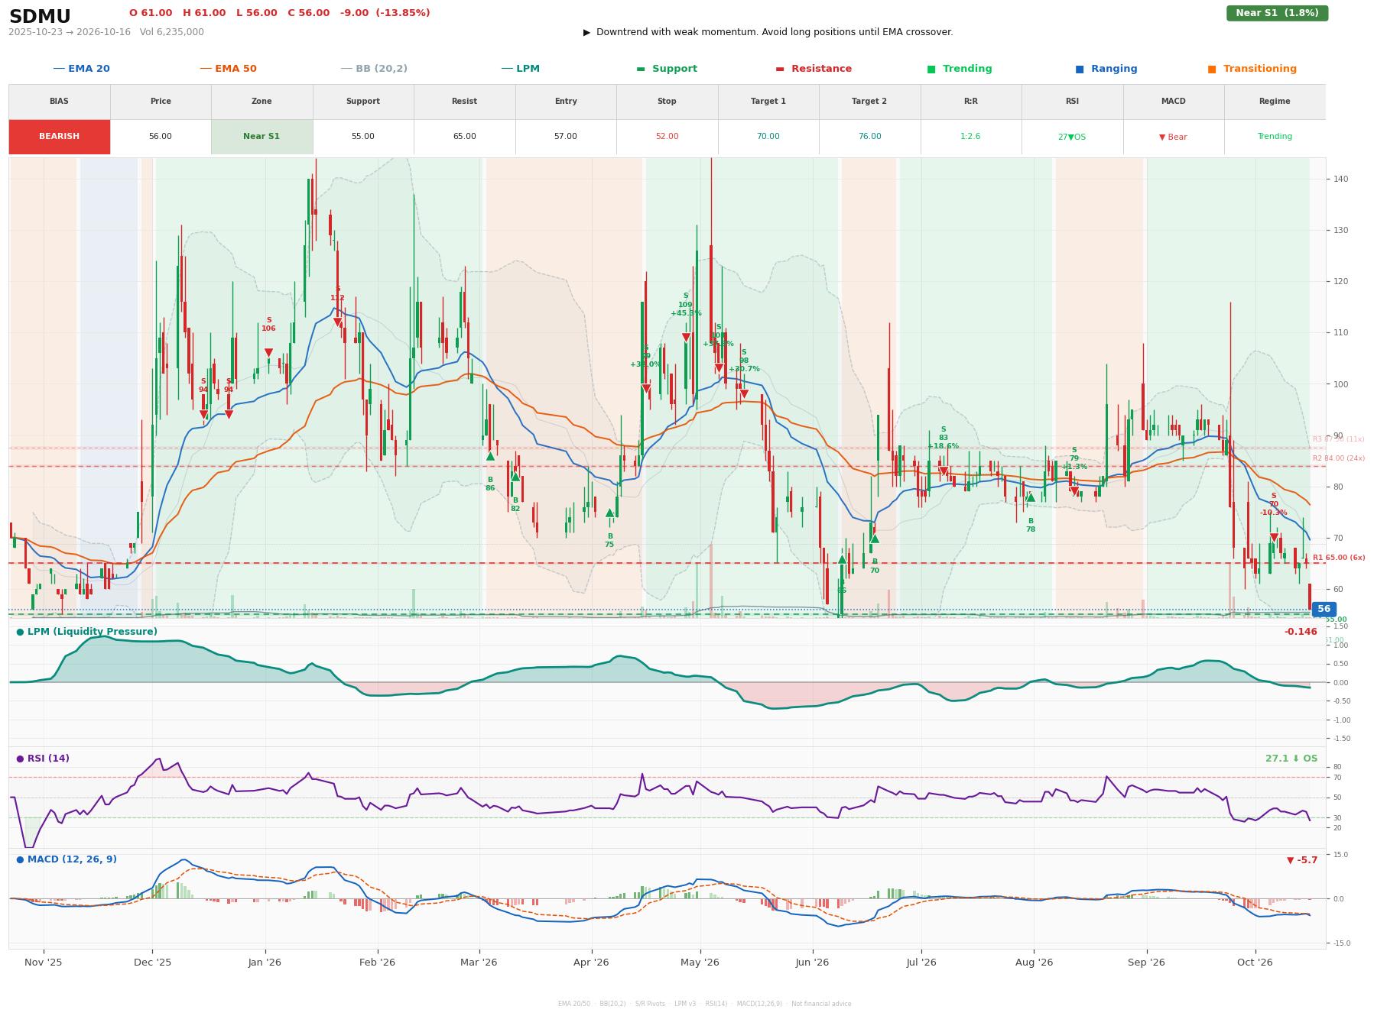Click the BEARISH bias cell
The height and width of the screenshot is (1016, 1374).
pos(59,137)
